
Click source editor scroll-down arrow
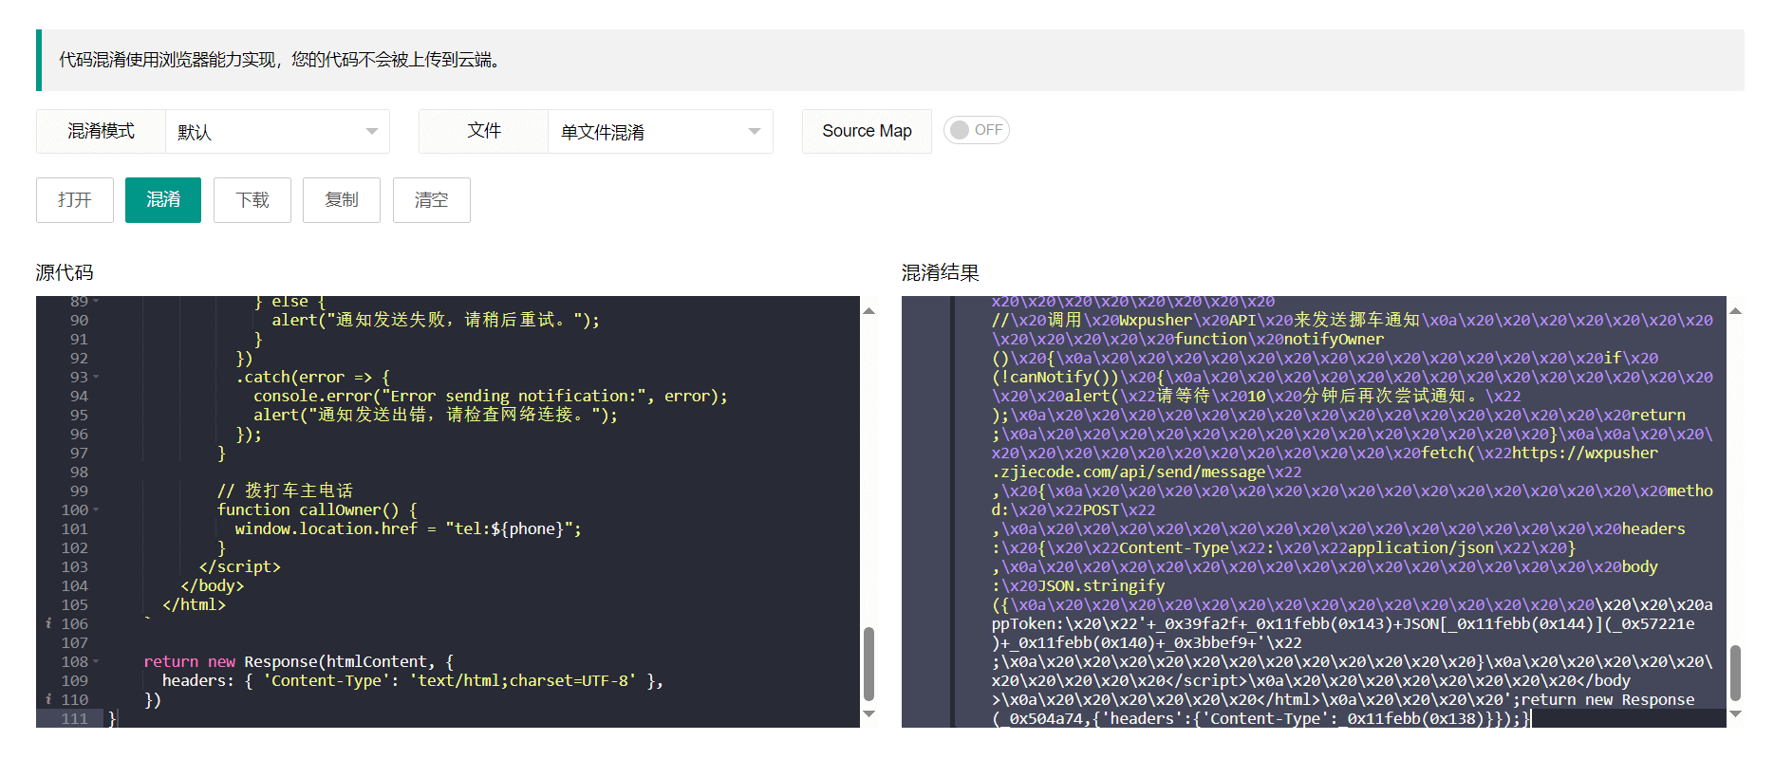pyautogui.click(x=868, y=713)
